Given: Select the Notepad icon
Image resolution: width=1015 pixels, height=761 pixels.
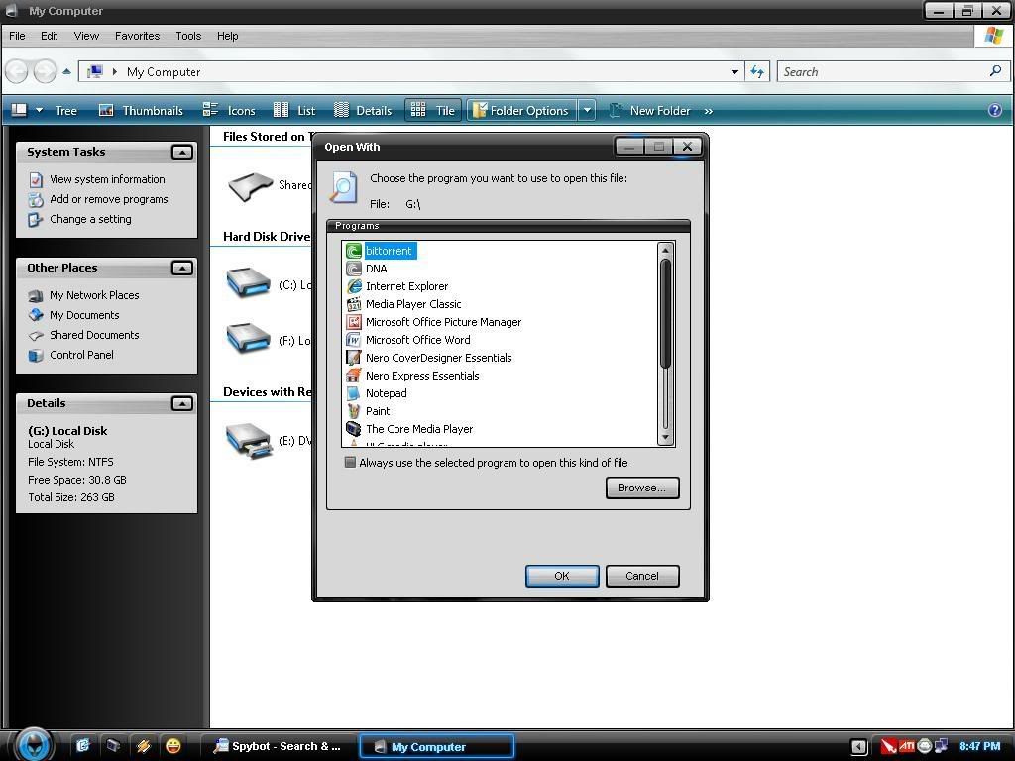Looking at the screenshot, I should point(354,392).
